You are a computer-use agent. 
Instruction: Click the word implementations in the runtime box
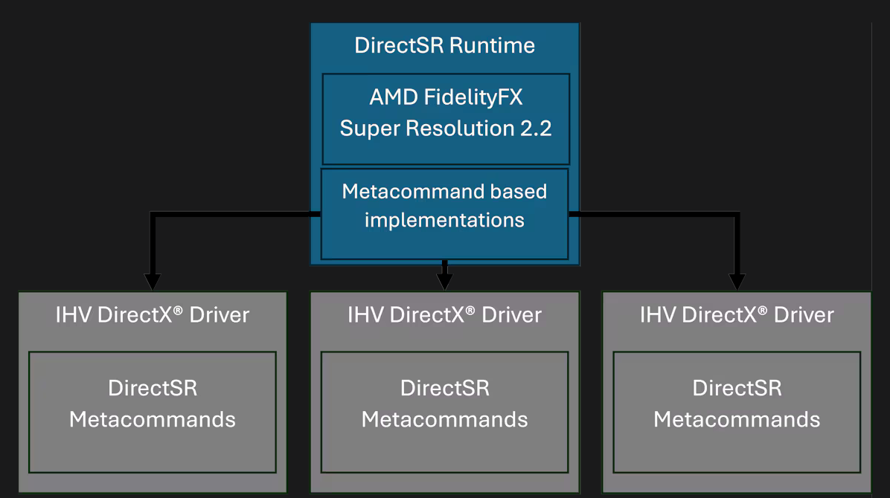(444, 221)
